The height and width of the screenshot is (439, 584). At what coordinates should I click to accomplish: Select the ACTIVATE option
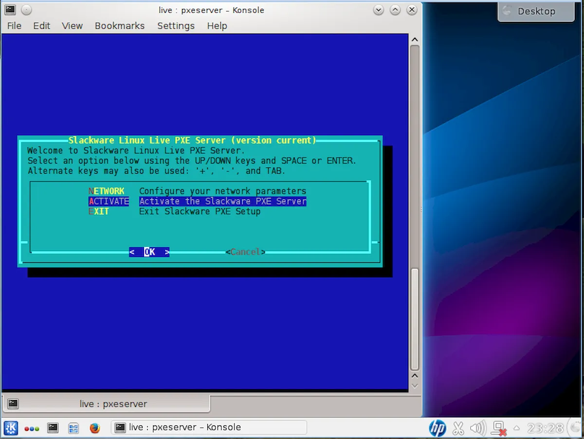[x=109, y=201]
